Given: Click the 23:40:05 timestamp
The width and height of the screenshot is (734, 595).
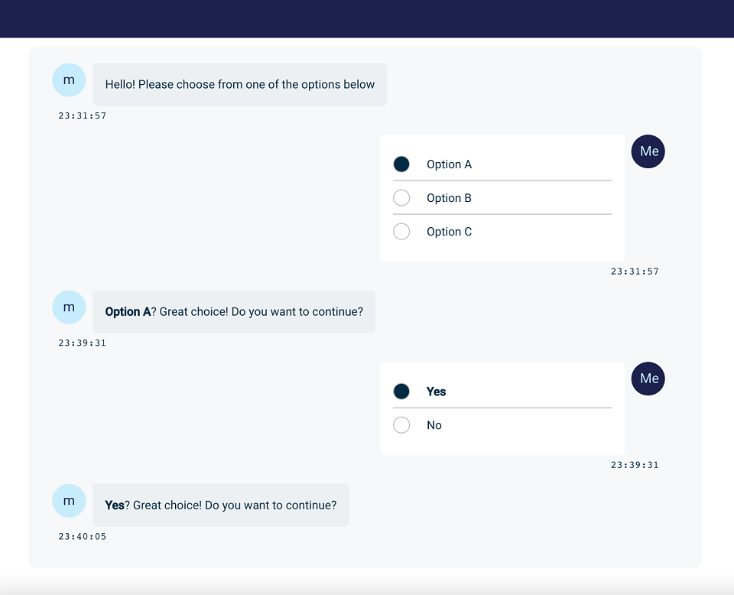Looking at the screenshot, I should pyautogui.click(x=83, y=536).
